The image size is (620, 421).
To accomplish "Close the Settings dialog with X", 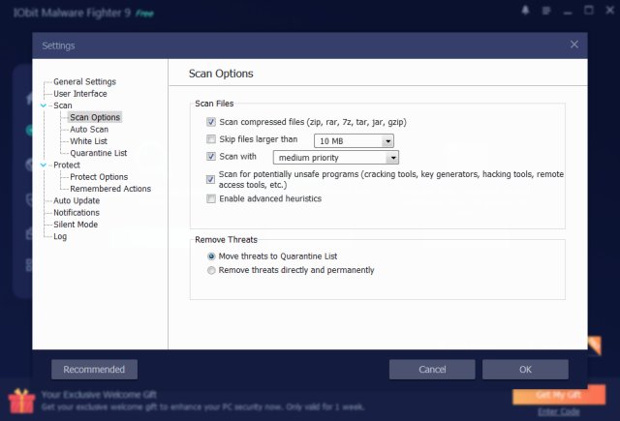I will (574, 45).
